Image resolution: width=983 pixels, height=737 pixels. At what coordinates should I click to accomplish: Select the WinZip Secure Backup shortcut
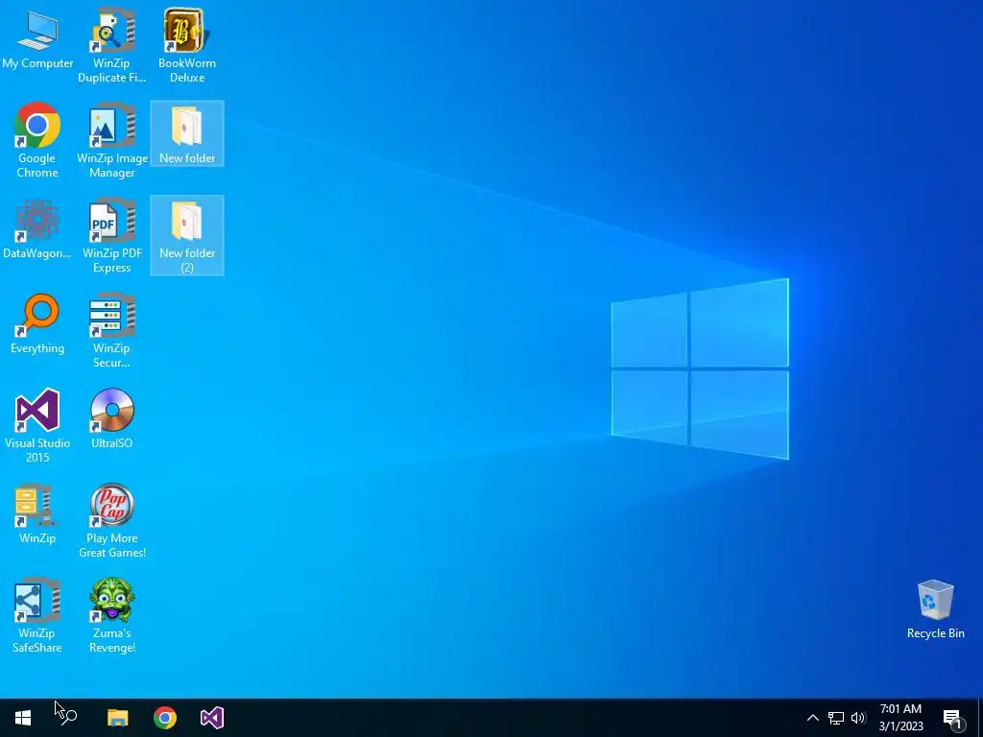tap(111, 330)
